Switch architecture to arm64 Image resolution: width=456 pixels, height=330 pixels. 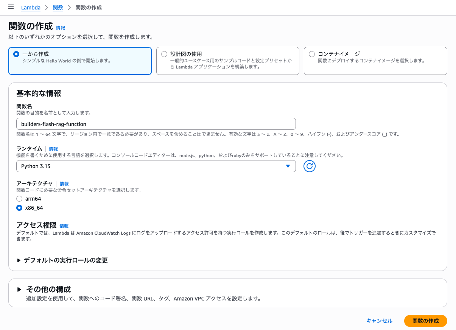pyautogui.click(x=19, y=198)
